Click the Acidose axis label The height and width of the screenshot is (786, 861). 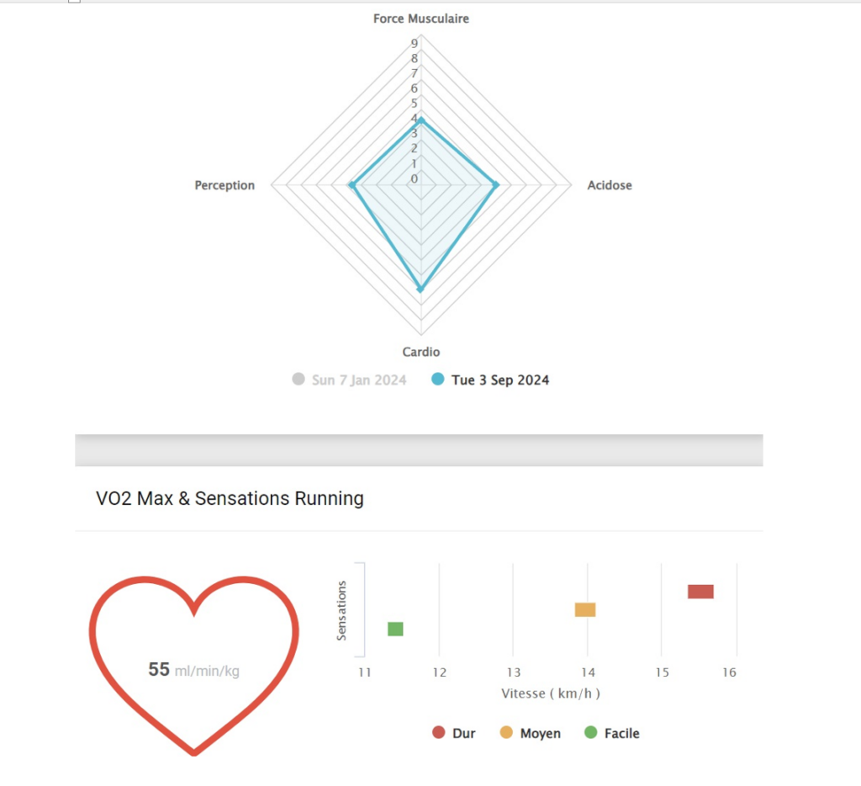[x=610, y=185]
